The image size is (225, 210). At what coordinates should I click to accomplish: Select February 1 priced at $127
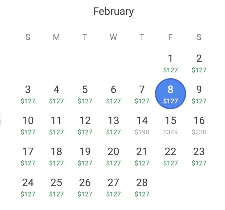point(171,63)
